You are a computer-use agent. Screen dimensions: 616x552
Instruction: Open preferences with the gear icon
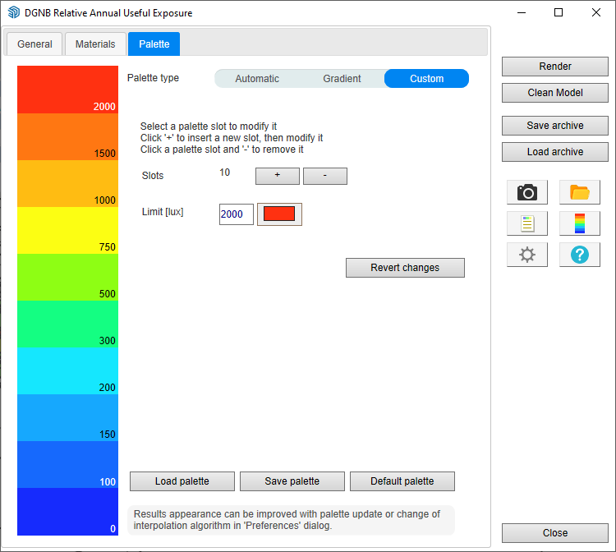(526, 255)
